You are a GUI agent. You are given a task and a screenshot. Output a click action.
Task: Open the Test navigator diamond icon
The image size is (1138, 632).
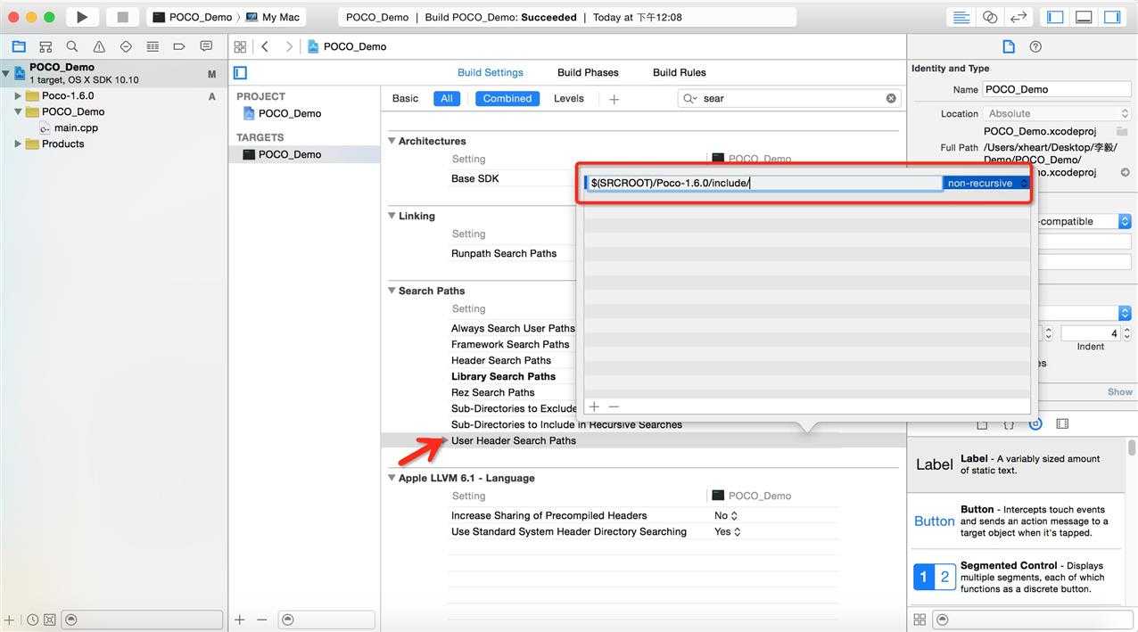pos(126,46)
